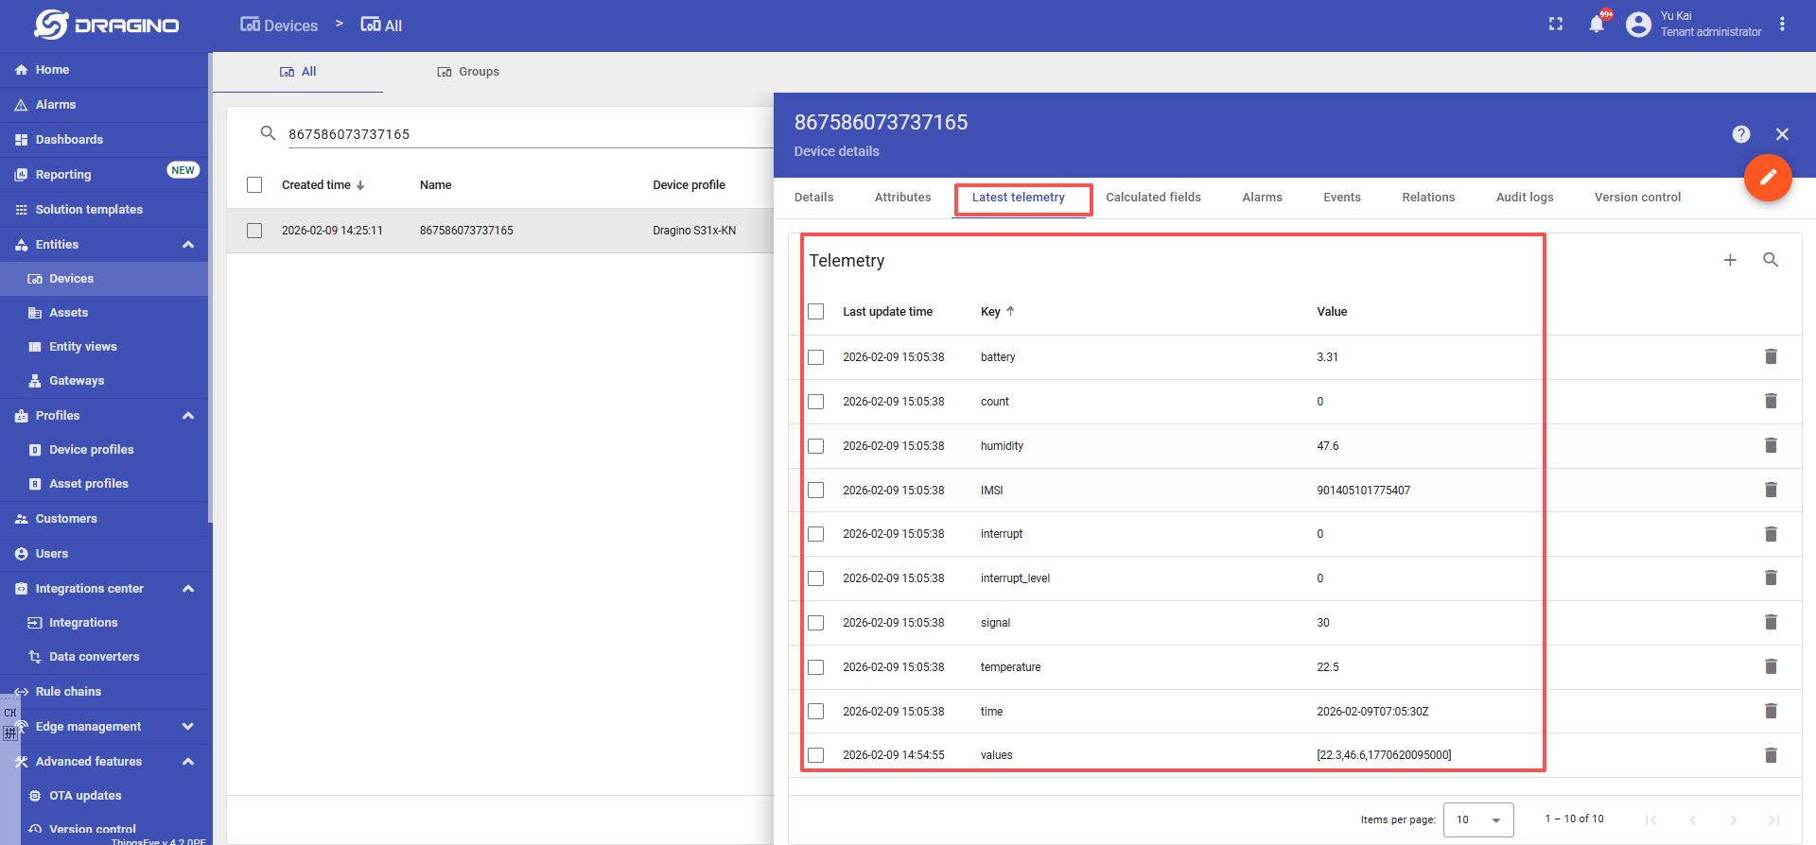
Task: Check the humidity telemetry row
Action: pos(816,446)
